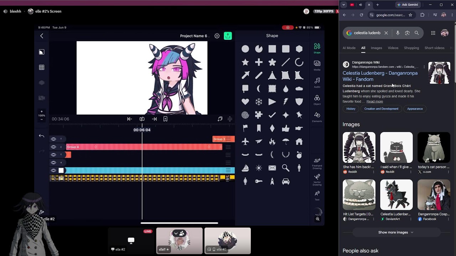The image size is (456, 256).
Task: Pick the cloud shape
Action: [299, 89]
